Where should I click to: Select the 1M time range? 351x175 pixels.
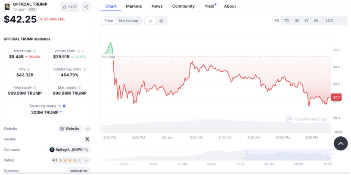point(296,21)
